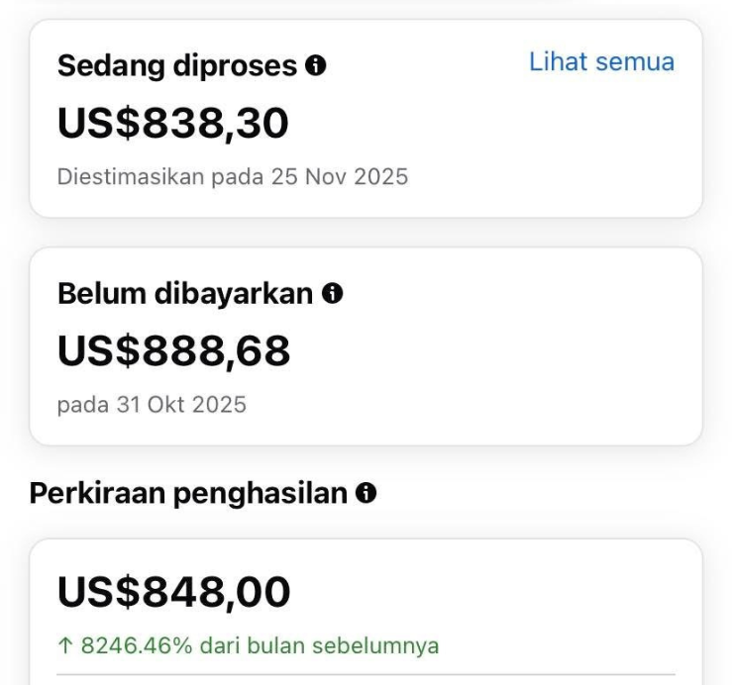Click the US$838,30 processing amount
This screenshot has width=732, height=685.
point(173,123)
